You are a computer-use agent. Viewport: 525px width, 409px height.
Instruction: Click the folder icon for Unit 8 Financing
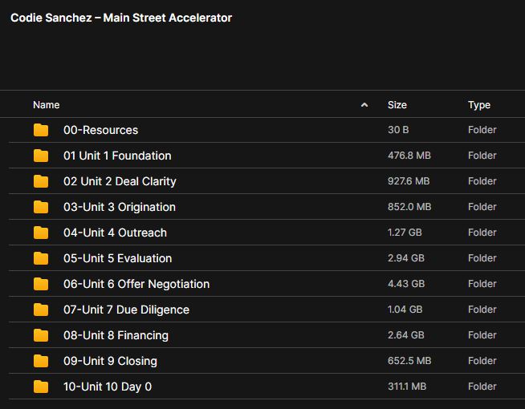41,335
